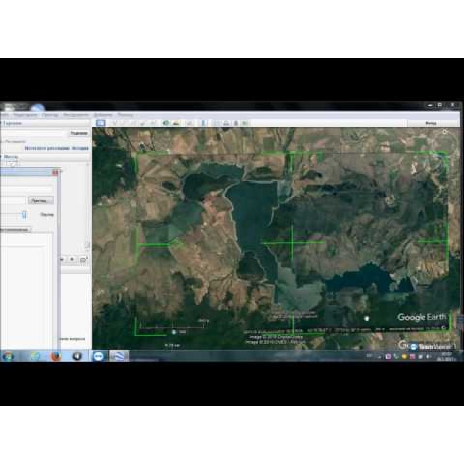Click the View in Google Maps toolbar icon
Image resolution: width=464 pixels, height=464 pixels.
[x=245, y=123]
